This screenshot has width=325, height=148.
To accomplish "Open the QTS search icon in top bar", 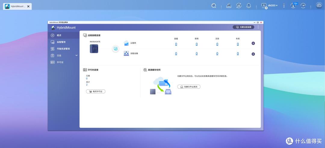I will tap(214, 6).
